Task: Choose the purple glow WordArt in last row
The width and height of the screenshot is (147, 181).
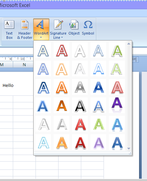Action: [x=98, y=142]
